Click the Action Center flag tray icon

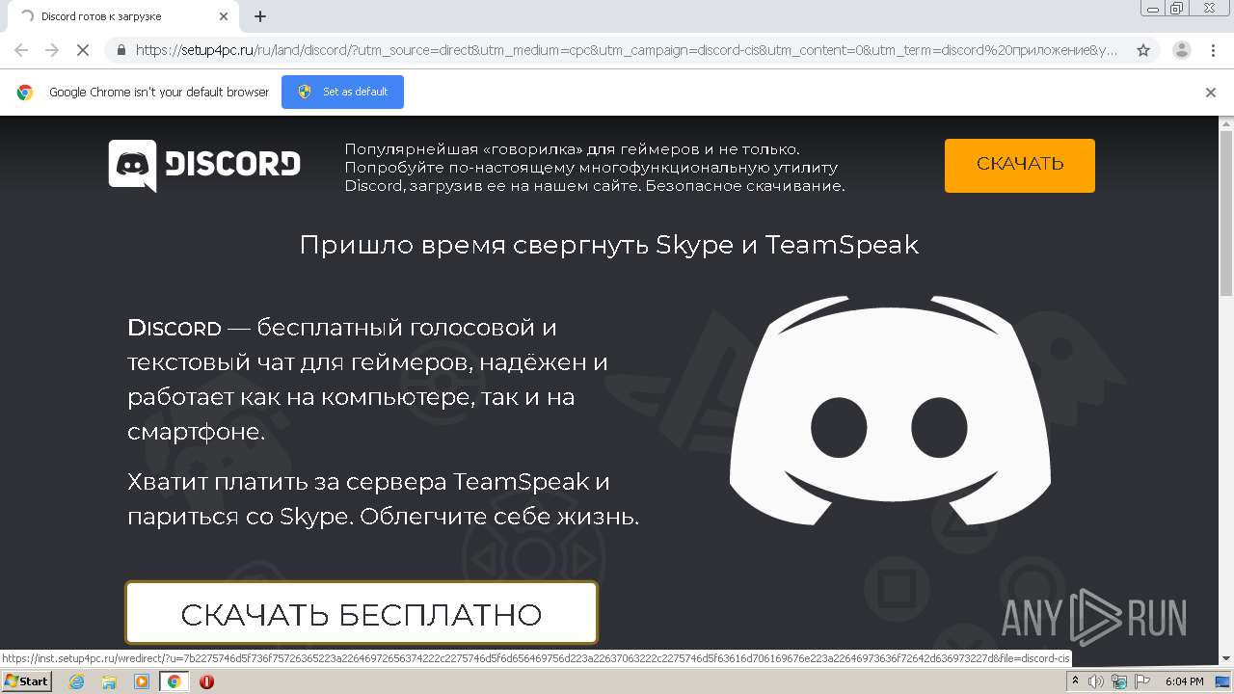pos(1141,681)
